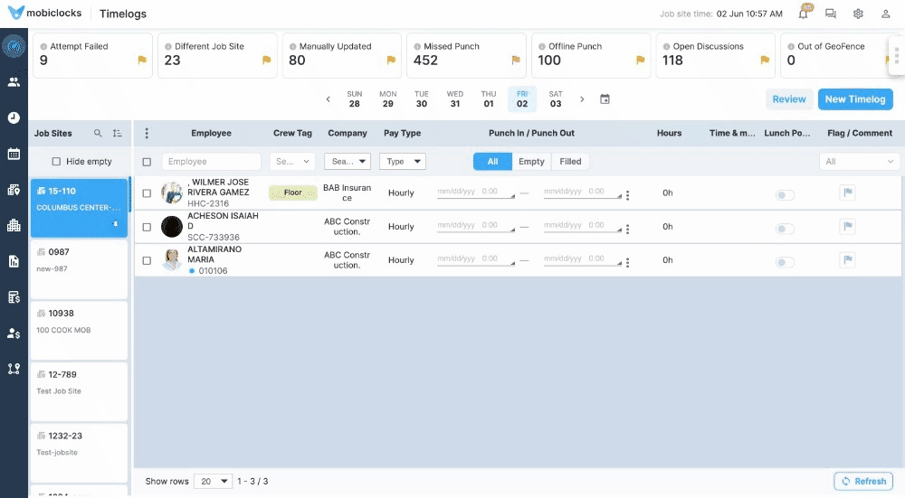This screenshot has width=905, height=498.
Task: Open the settings gear icon
Action: (858, 14)
